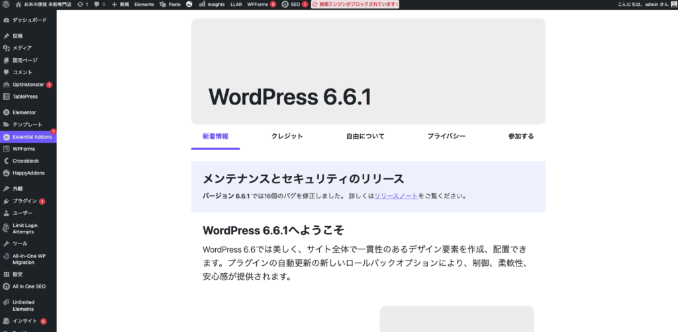Open the SEO admin bar item
The image size is (678, 332).
tap(295, 5)
